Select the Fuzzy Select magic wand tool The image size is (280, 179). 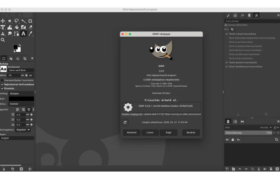click(x=24, y=21)
